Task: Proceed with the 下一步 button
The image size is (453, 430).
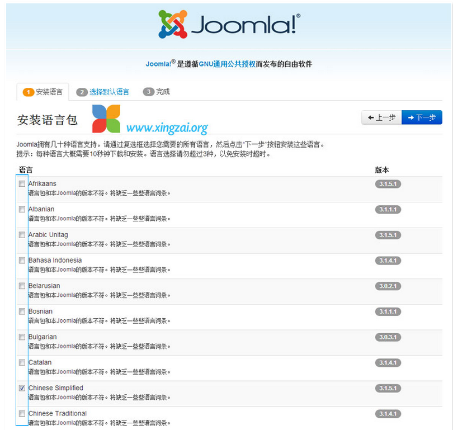Action: coord(422,117)
